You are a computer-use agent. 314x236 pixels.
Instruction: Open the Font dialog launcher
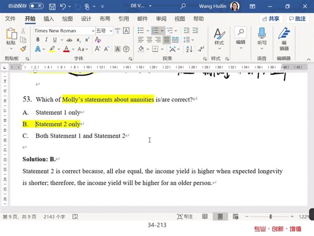pos(130,59)
